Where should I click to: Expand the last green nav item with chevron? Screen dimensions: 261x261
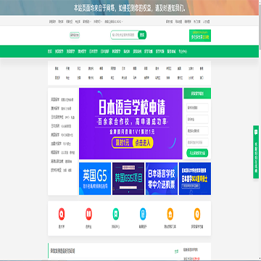point(183,51)
